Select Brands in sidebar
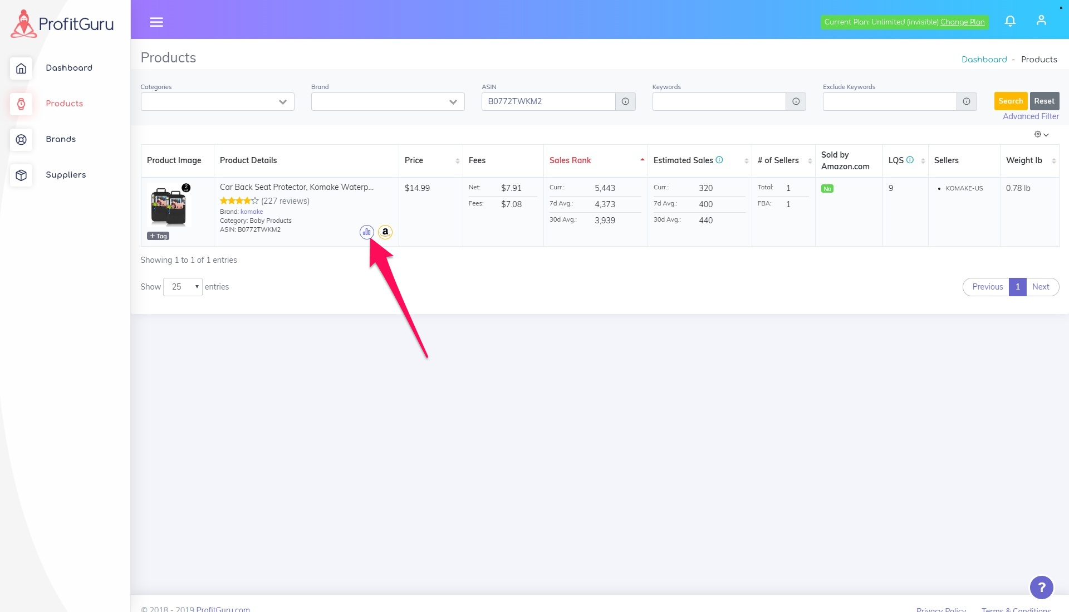Image resolution: width=1069 pixels, height=612 pixels. point(61,139)
